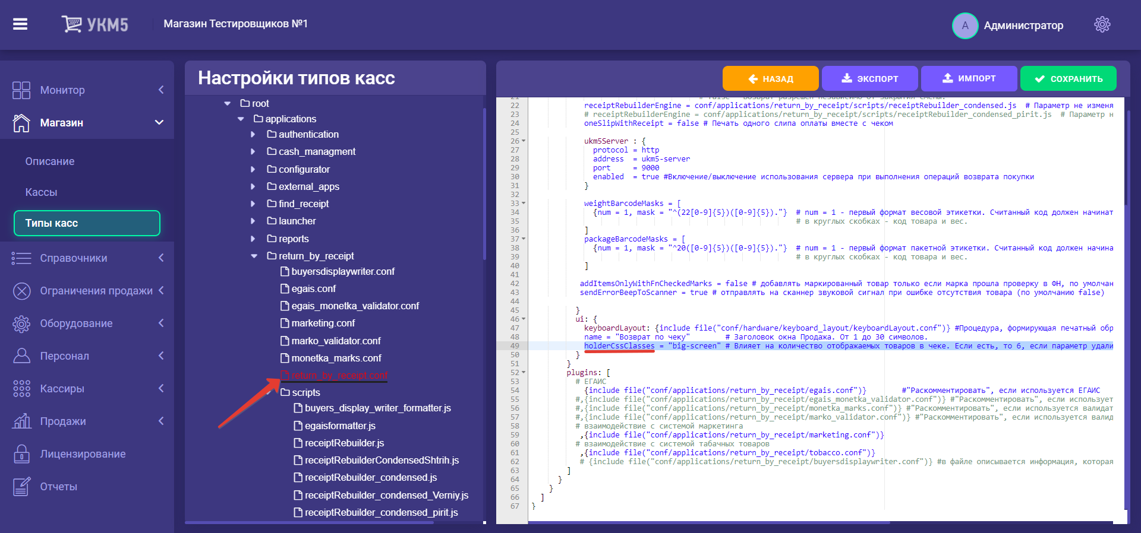Open the Кассы submenu item

coord(41,192)
